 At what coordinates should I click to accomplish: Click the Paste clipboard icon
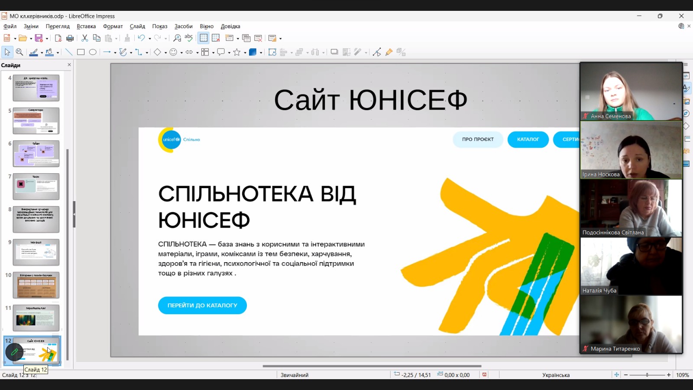coord(109,38)
